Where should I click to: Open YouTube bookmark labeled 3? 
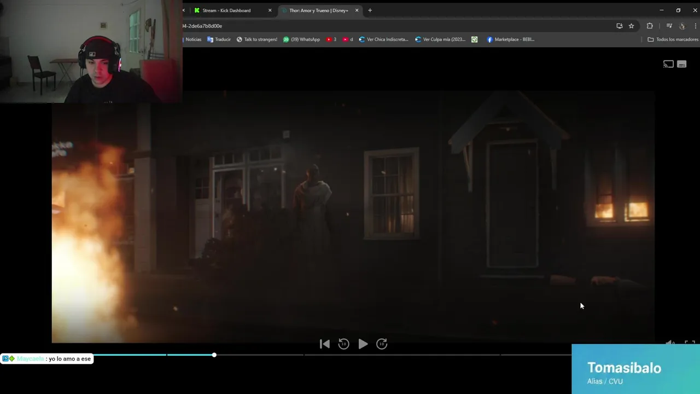pos(331,39)
